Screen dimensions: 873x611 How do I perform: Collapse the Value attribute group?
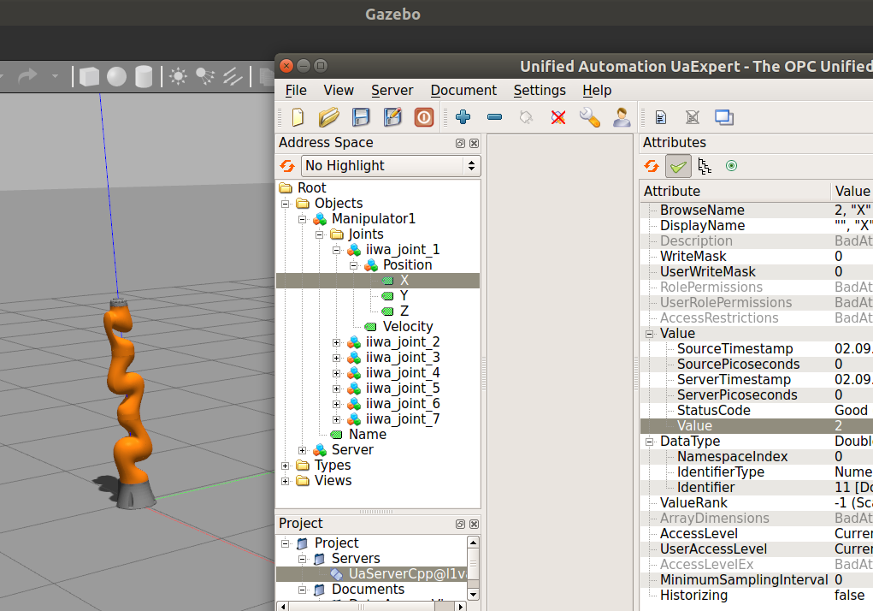(x=649, y=335)
